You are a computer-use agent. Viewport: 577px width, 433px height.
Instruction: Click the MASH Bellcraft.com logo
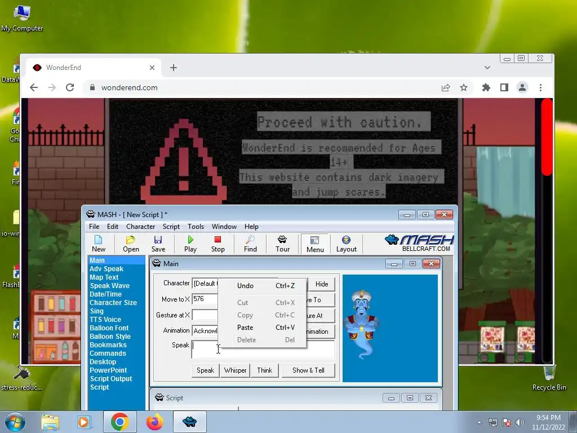[419, 243]
